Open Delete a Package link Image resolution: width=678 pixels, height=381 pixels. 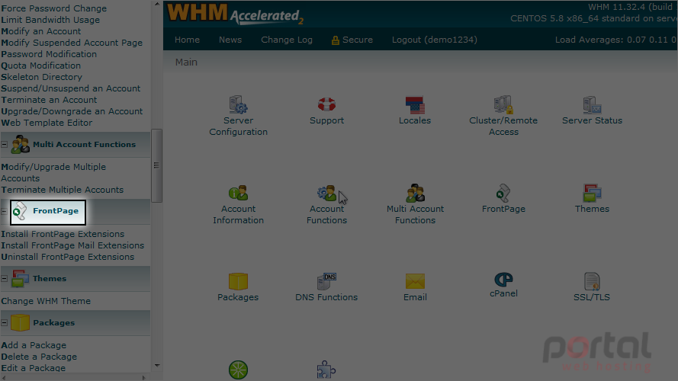38,357
